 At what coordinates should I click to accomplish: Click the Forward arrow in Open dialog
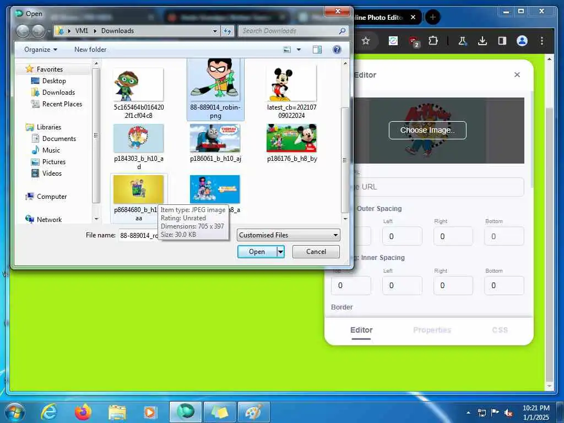point(38,31)
